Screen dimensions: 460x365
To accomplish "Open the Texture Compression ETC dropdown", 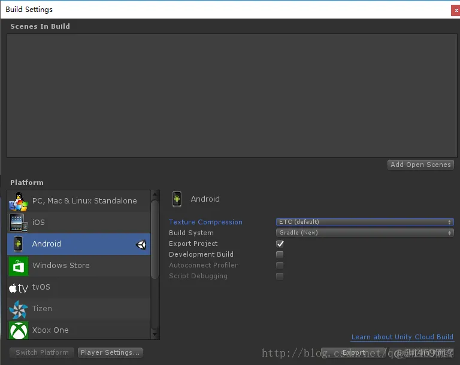I will (x=365, y=222).
